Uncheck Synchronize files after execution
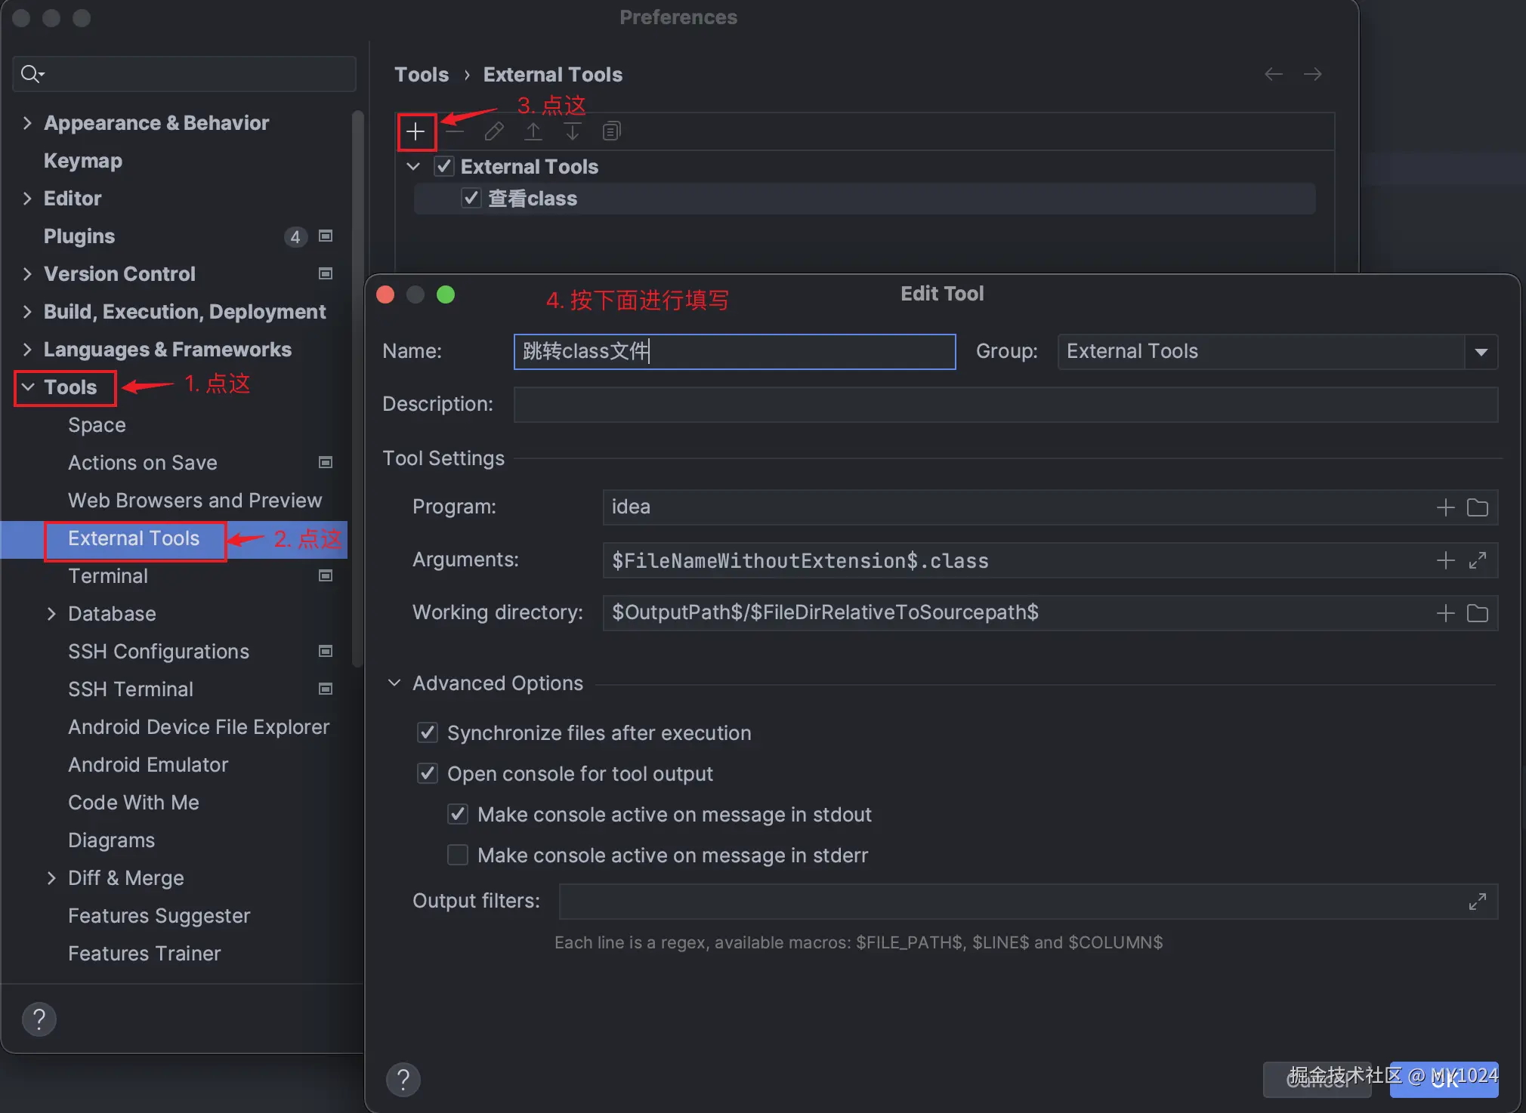The width and height of the screenshot is (1526, 1113). click(x=428, y=732)
